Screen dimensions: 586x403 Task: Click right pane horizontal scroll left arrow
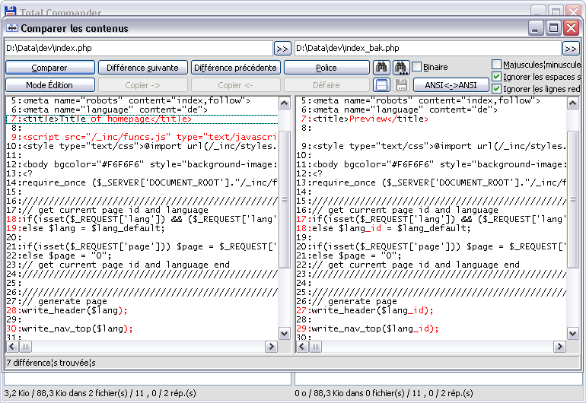pyautogui.click(x=302, y=347)
